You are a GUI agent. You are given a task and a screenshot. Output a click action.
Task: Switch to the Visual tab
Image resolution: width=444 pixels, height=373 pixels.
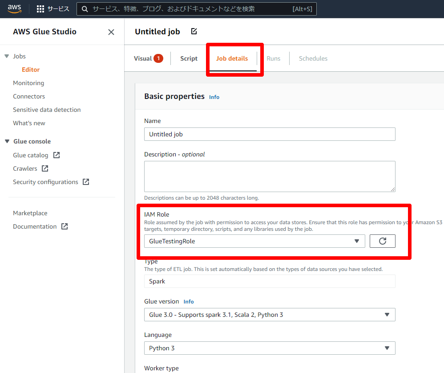(143, 58)
